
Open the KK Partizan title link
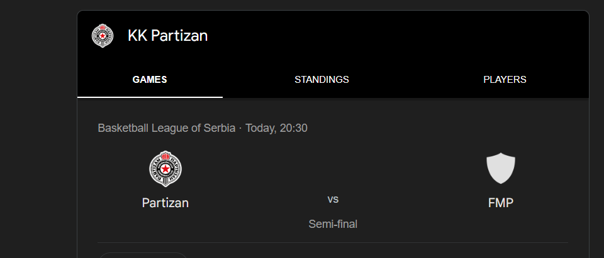(x=167, y=36)
